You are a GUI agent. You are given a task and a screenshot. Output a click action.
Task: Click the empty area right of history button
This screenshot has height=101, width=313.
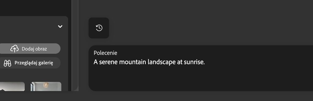[x=211, y=28]
